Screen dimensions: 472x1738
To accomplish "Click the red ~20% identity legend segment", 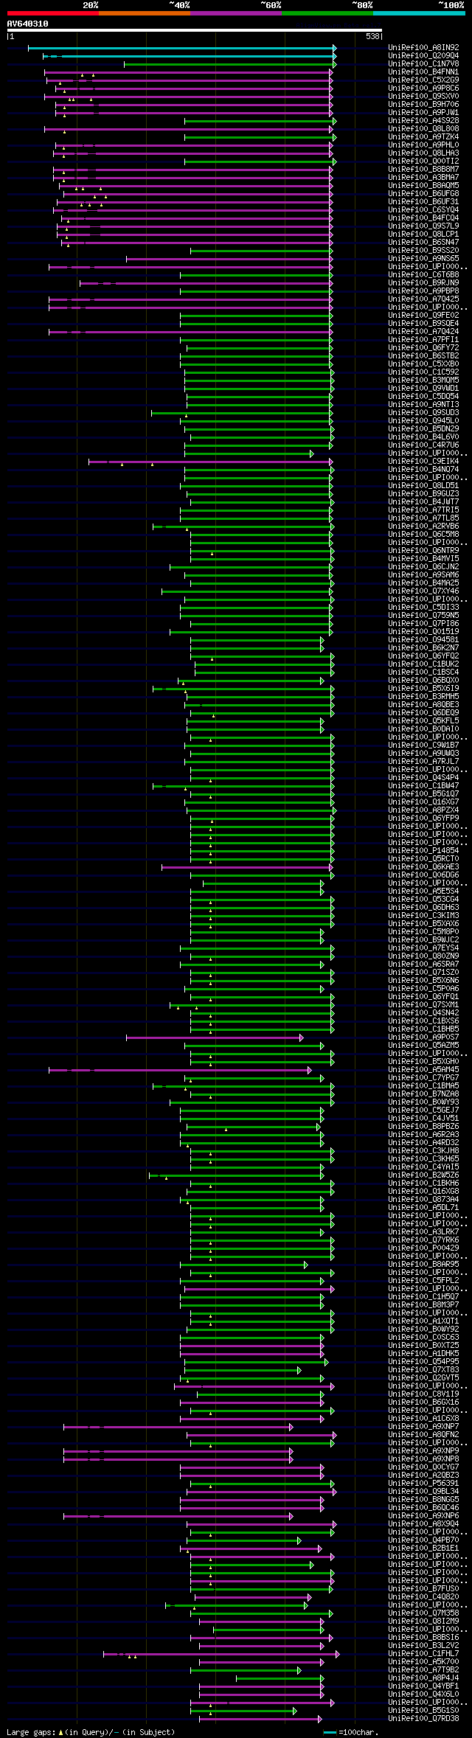I will pyautogui.click(x=52, y=13).
